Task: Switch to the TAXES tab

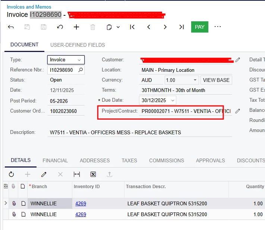Action: (129, 160)
